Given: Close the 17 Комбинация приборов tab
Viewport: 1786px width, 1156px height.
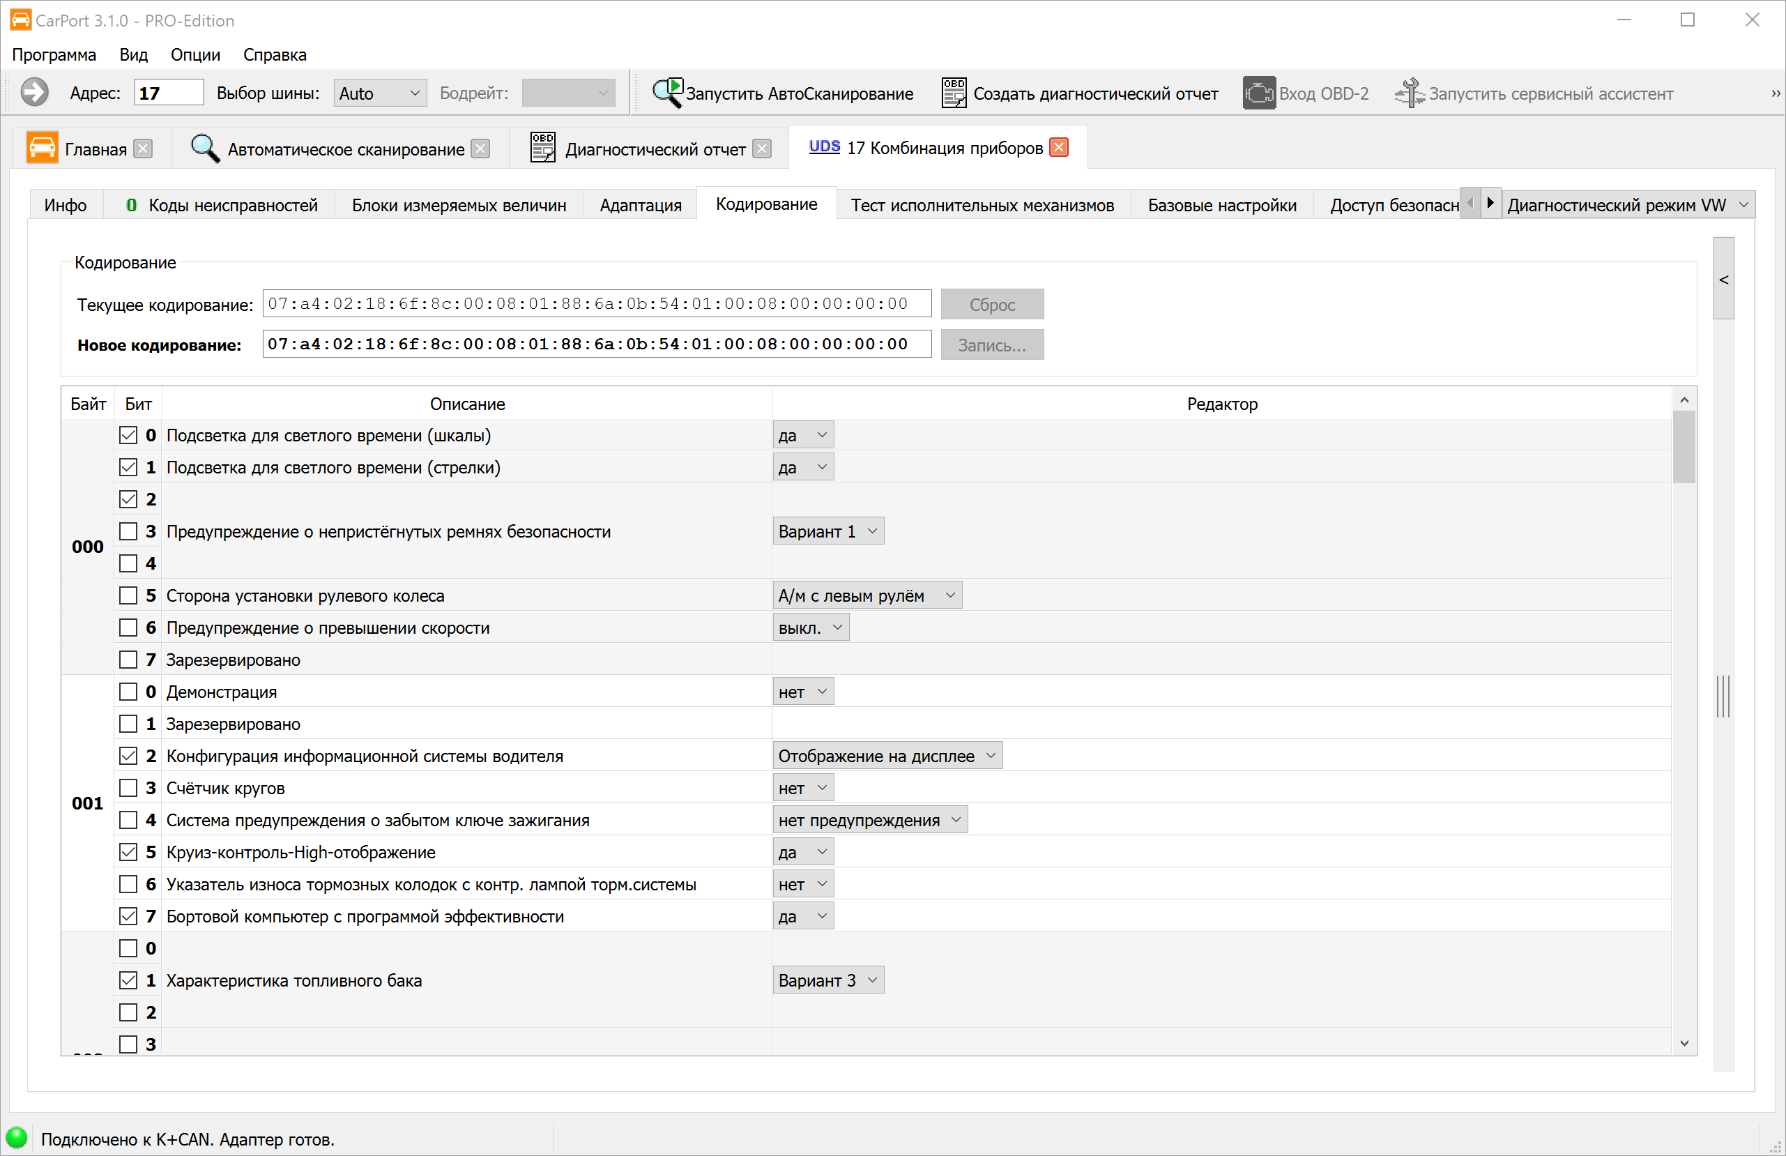Looking at the screenshot, I should [x=1059, y=148].
